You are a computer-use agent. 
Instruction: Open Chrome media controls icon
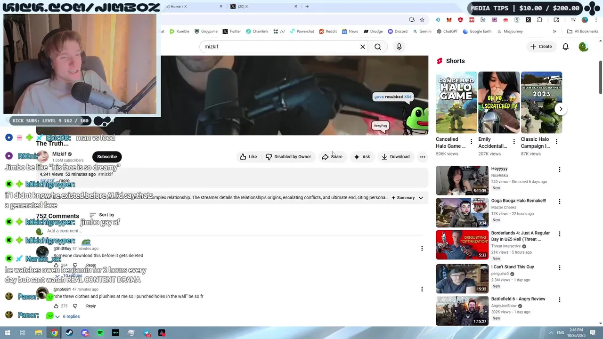pyautogui.click(x=573, y=20)
